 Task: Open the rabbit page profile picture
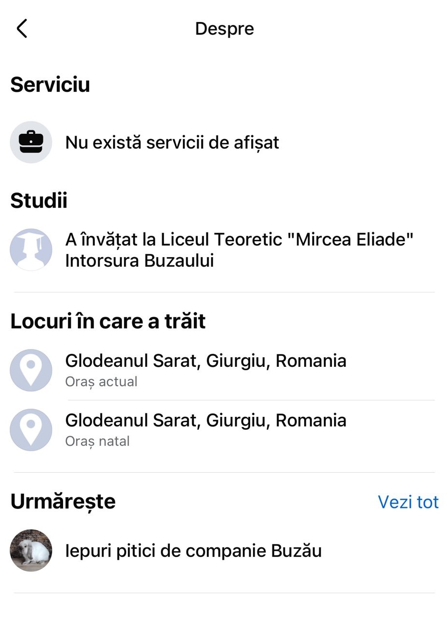(x=31, y=550)
